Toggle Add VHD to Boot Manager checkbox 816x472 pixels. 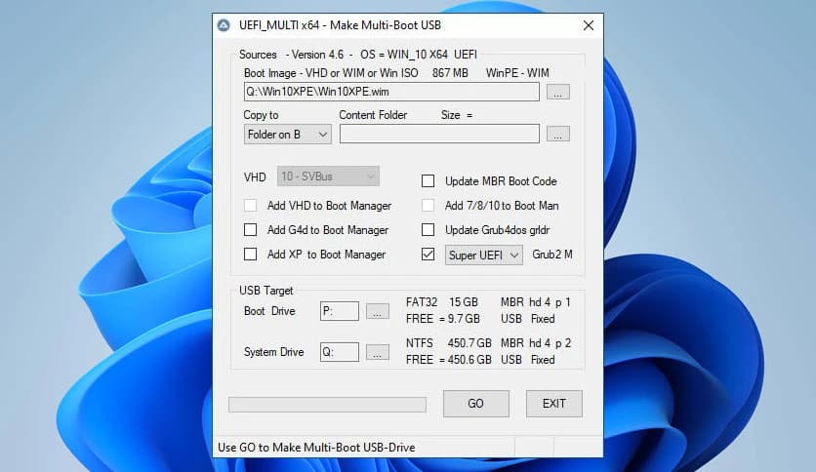pyautogui.click(x=250, y=206)
